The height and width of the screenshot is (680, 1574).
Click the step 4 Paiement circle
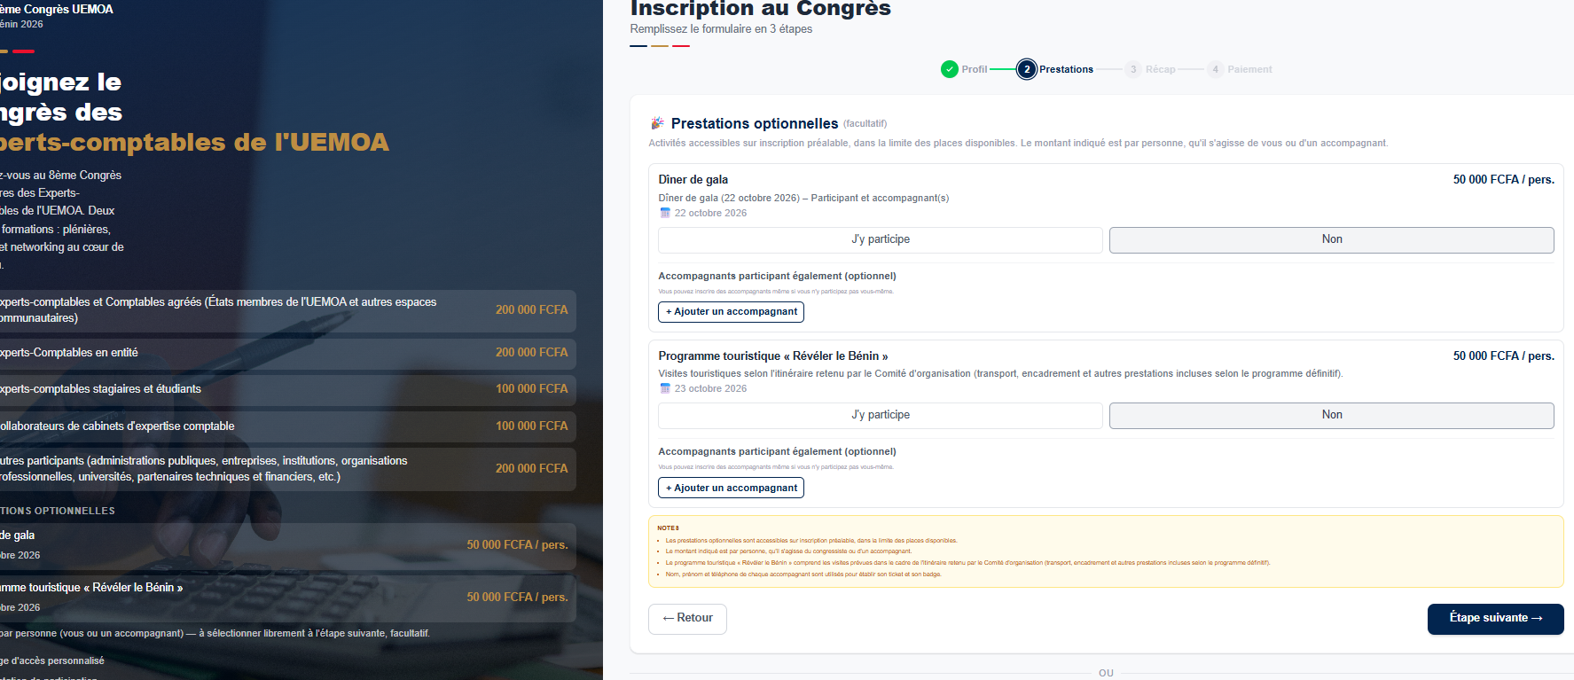[x=1216, y=69]
